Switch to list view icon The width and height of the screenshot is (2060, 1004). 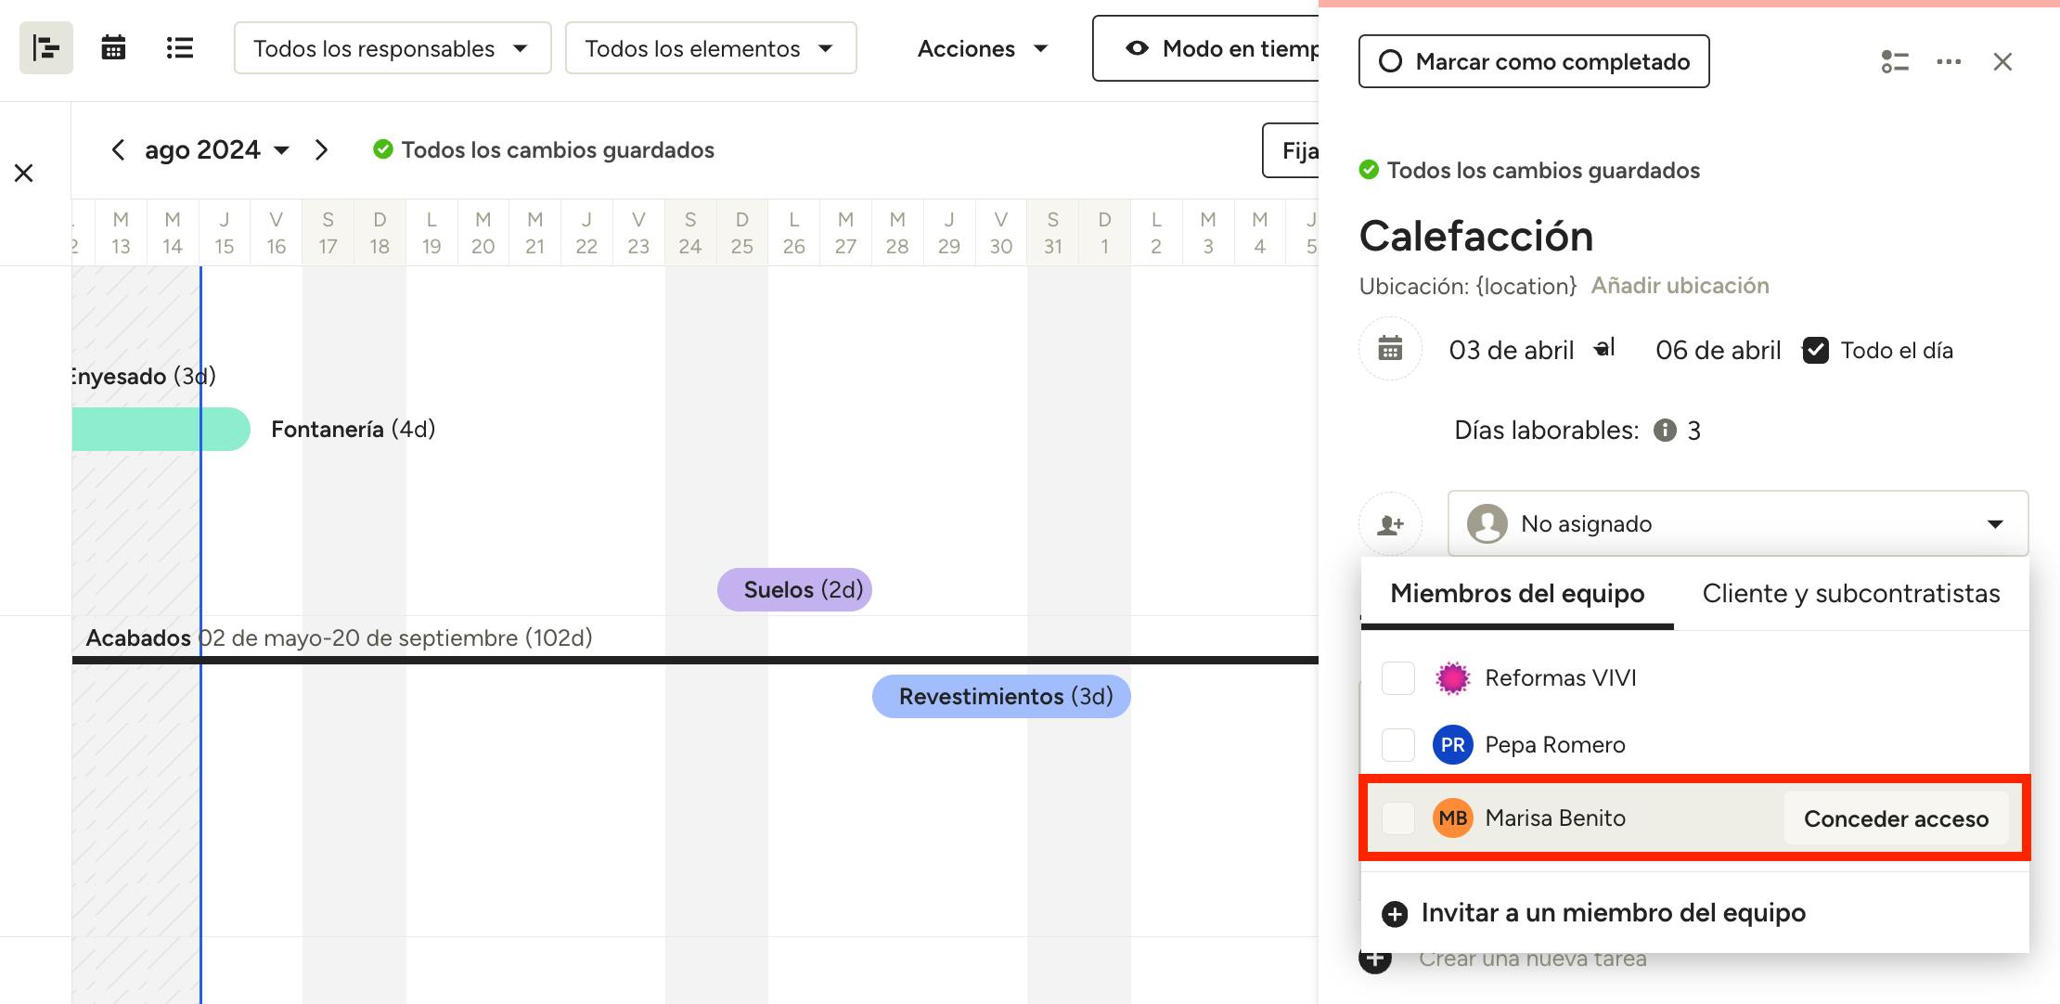tap(179, 47)
